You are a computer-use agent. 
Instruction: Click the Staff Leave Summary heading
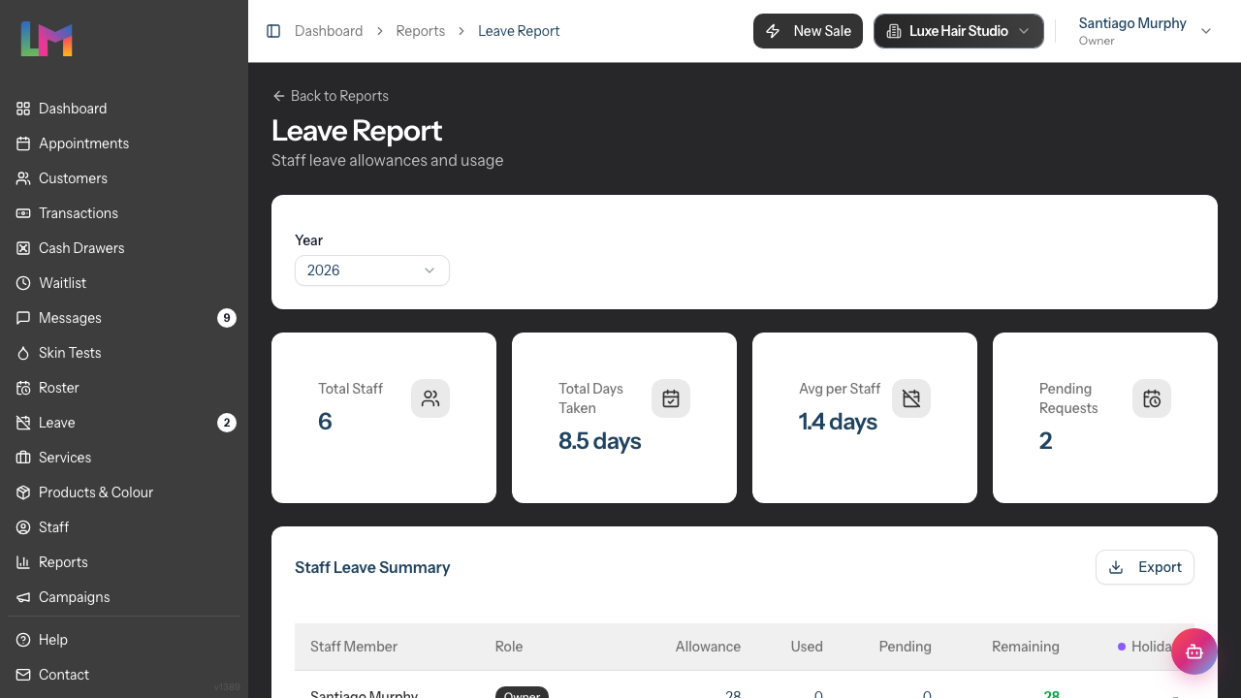[372, 567]
